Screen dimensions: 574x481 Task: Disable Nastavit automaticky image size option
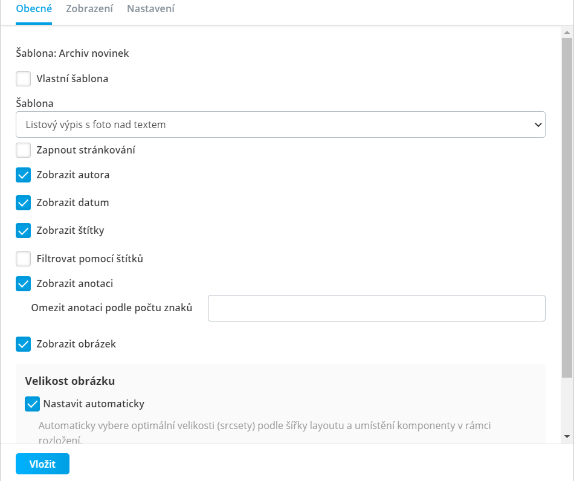tap(32, 404)
